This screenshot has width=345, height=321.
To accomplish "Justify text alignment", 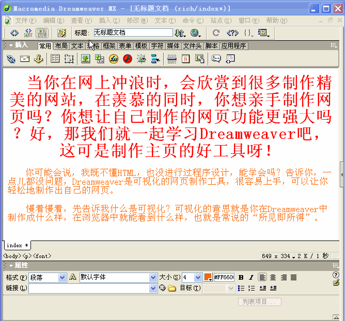I will pyautogui.click(x=294, y=278).
